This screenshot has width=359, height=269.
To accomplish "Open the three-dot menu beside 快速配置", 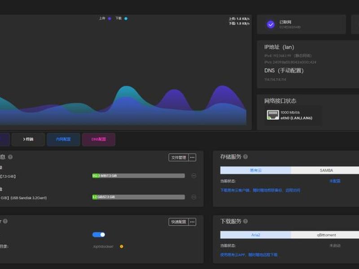I will pos(193,222).
